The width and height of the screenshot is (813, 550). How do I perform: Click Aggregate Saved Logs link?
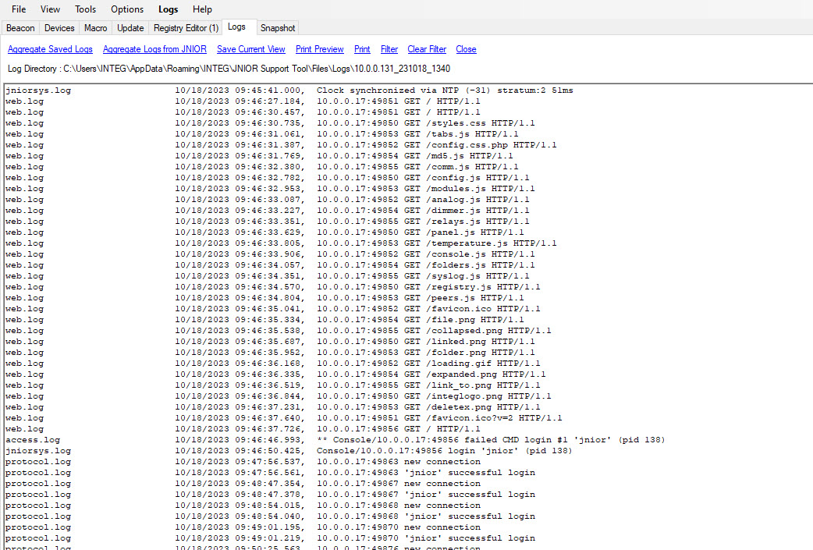(50, 49)
